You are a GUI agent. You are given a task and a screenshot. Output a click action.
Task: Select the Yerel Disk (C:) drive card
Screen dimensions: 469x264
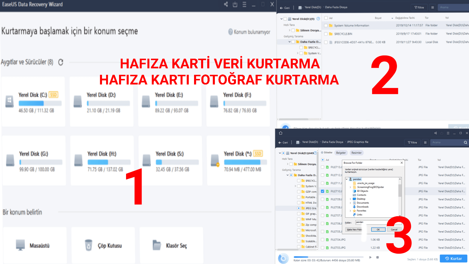[33, 102]
